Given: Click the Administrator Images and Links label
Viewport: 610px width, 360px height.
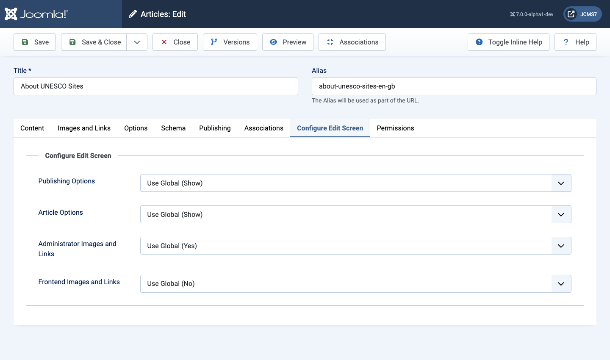Looking at the screenshot, I should 77,249.
